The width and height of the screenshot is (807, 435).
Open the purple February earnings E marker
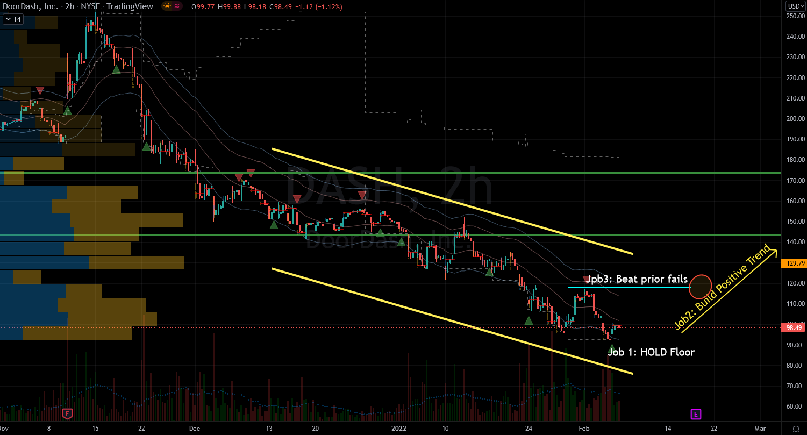[x=695, y=413]
